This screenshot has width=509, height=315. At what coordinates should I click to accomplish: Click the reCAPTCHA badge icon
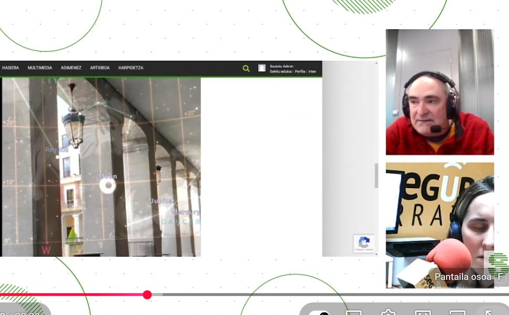[364, 243]
